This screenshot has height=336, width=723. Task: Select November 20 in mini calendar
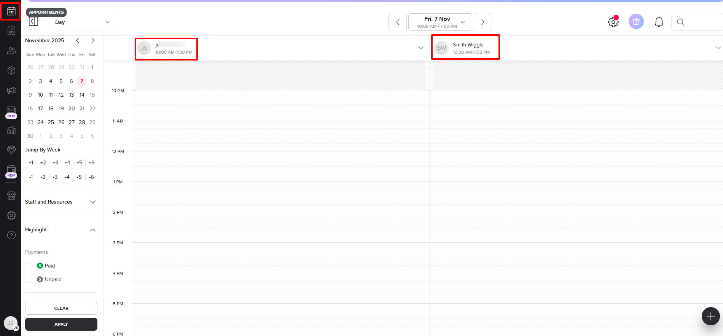click(72, 108)
